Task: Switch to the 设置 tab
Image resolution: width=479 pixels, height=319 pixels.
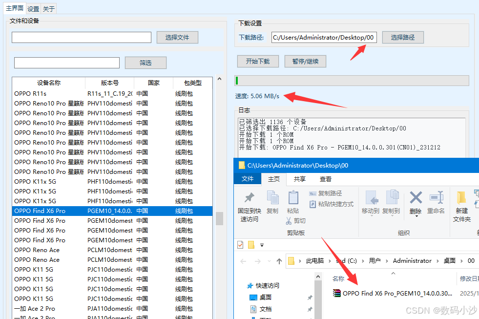Action: (33, 9)
